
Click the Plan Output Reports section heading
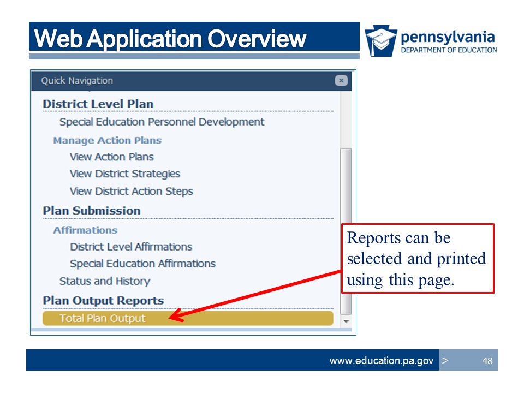coord(103,300)
